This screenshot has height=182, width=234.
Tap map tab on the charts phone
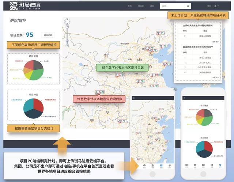(212, 166)
